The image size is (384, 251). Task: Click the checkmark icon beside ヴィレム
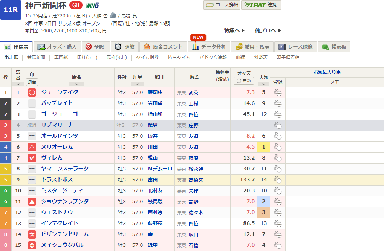pyautogui.click(x=32, y=158)
